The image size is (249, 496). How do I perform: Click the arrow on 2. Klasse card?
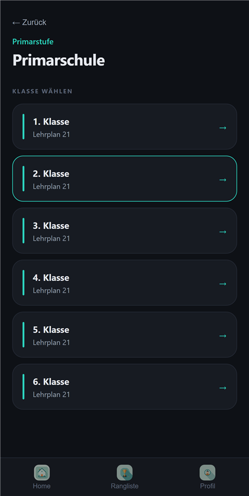click(x=223, y=179)
